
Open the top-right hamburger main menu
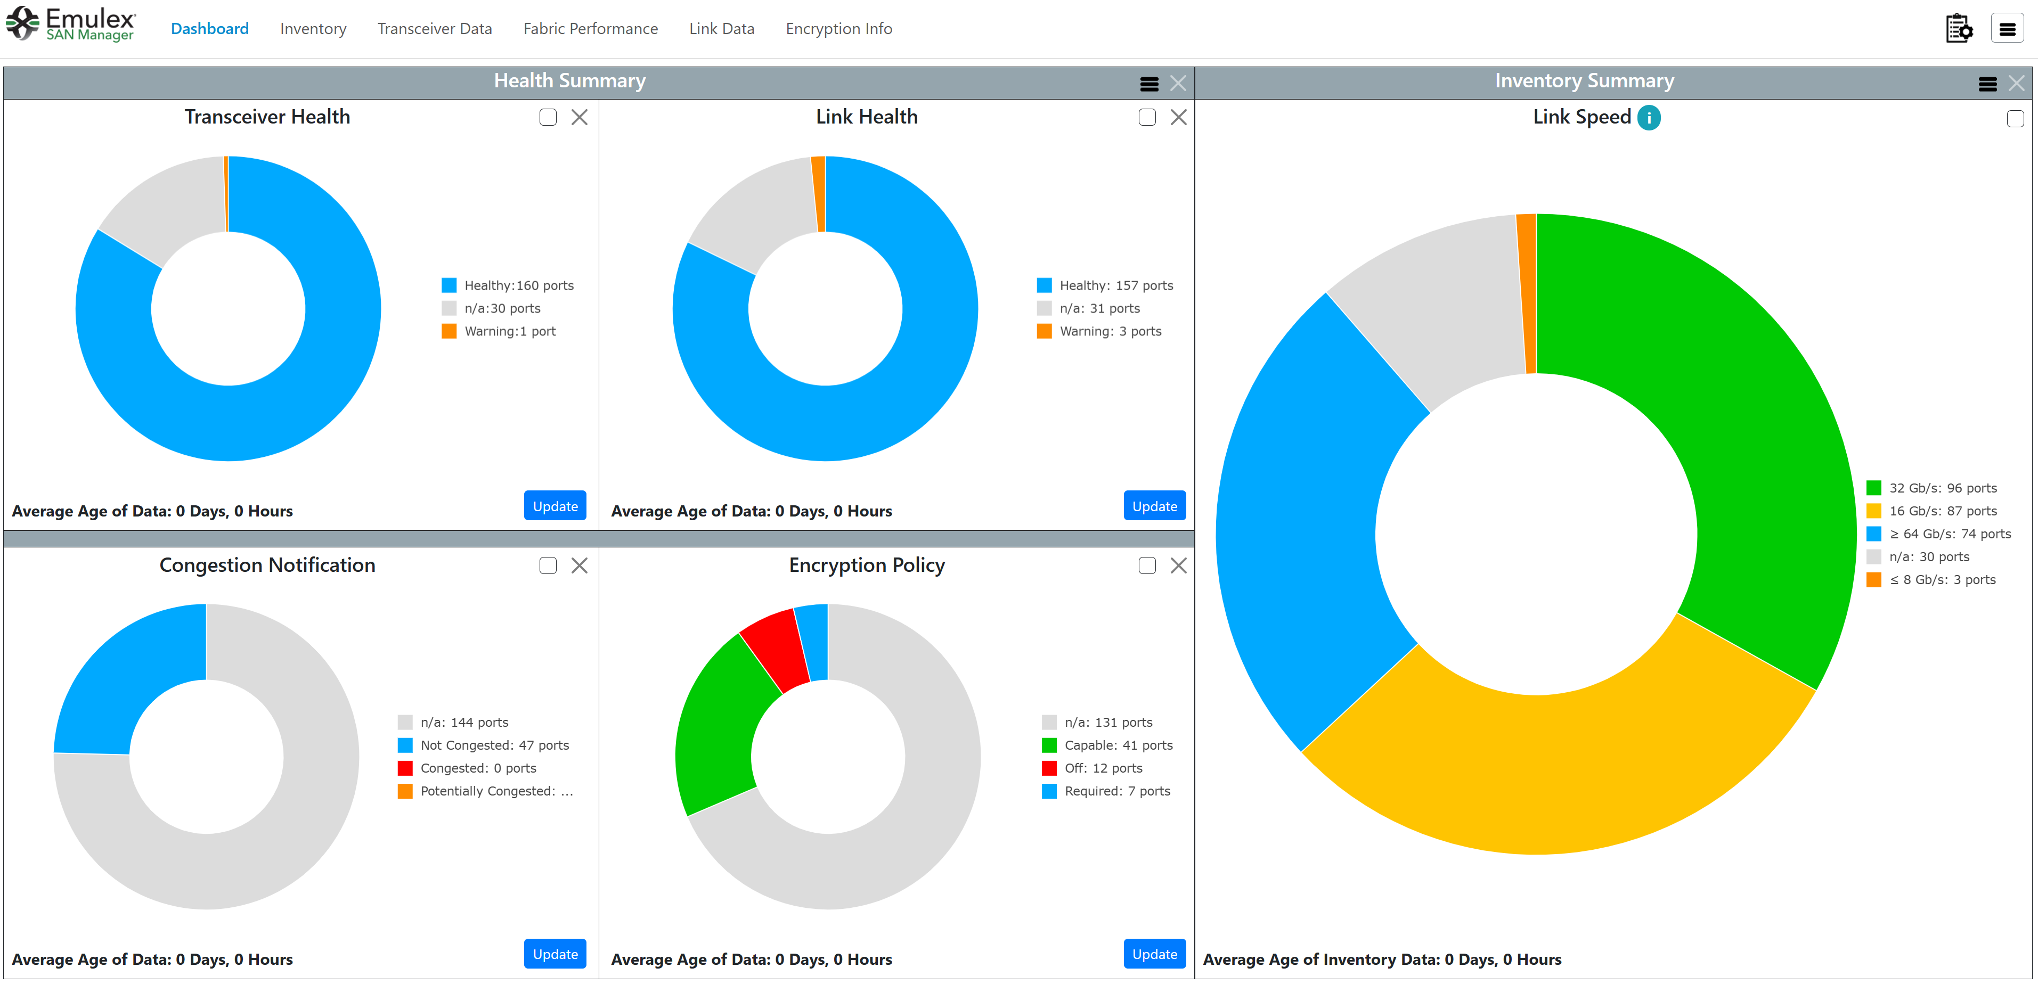click(x=2007, y=28)
